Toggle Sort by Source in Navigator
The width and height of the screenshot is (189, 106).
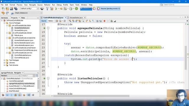33,95
